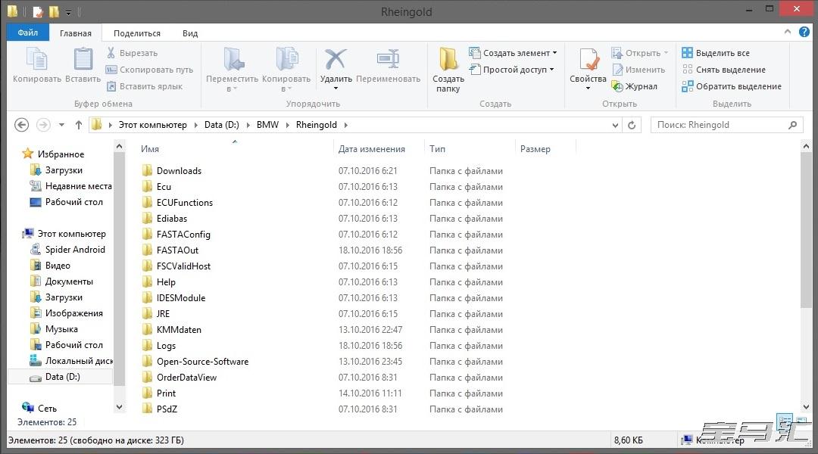Switch to the Home (Главная) tab

pyautogui.click(x=76, y=33)
